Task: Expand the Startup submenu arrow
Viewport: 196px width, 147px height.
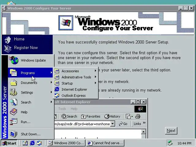Action: click(x=95, y=83)
